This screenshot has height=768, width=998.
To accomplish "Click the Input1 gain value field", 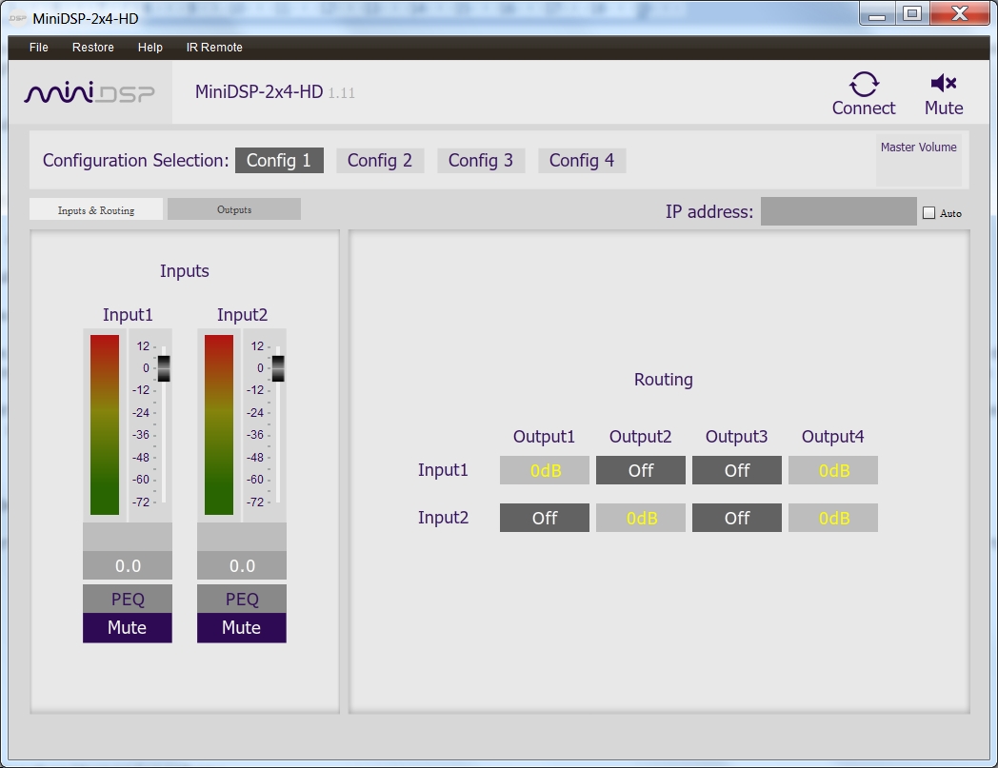I will coord(128,565).
